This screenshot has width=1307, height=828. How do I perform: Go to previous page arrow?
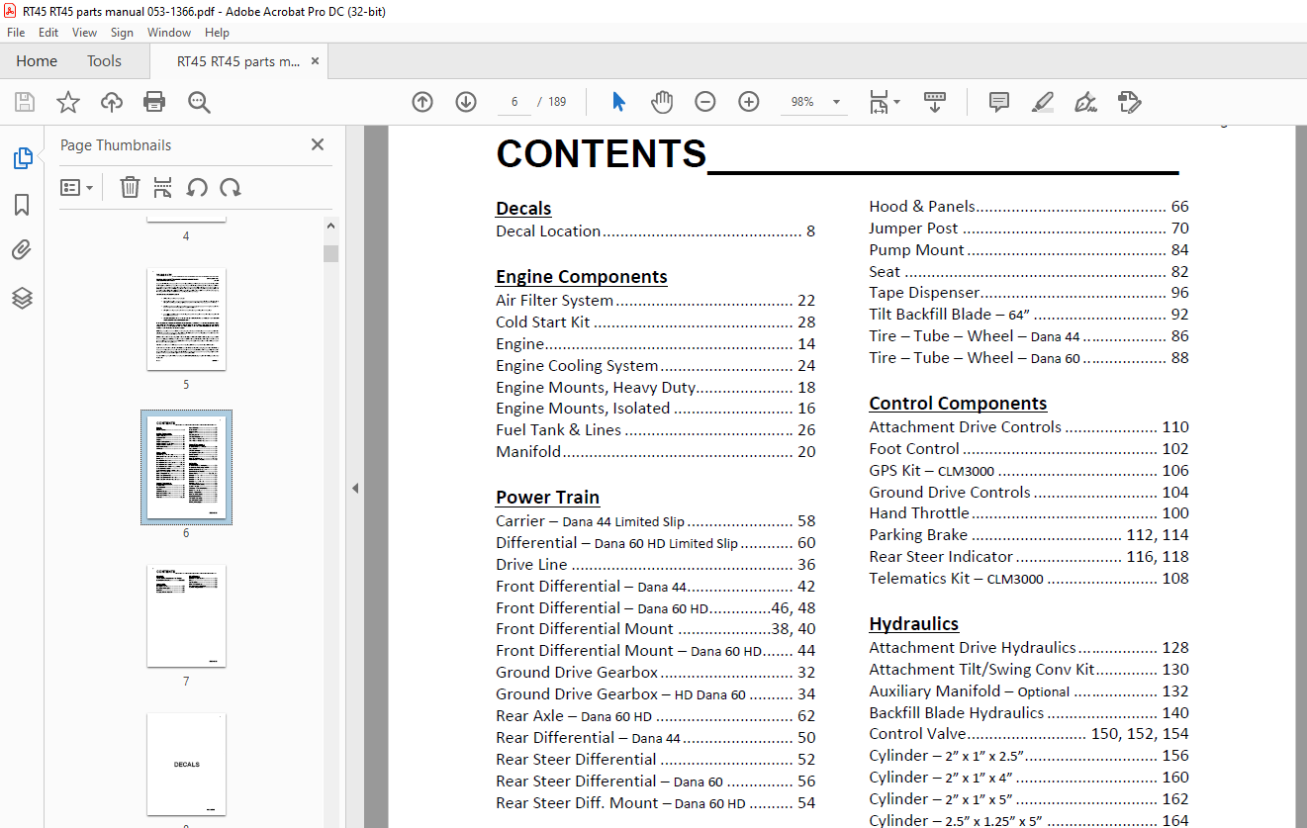422,102
